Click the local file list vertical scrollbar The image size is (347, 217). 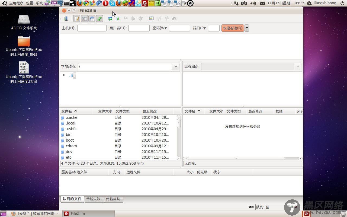coord(179,137)
